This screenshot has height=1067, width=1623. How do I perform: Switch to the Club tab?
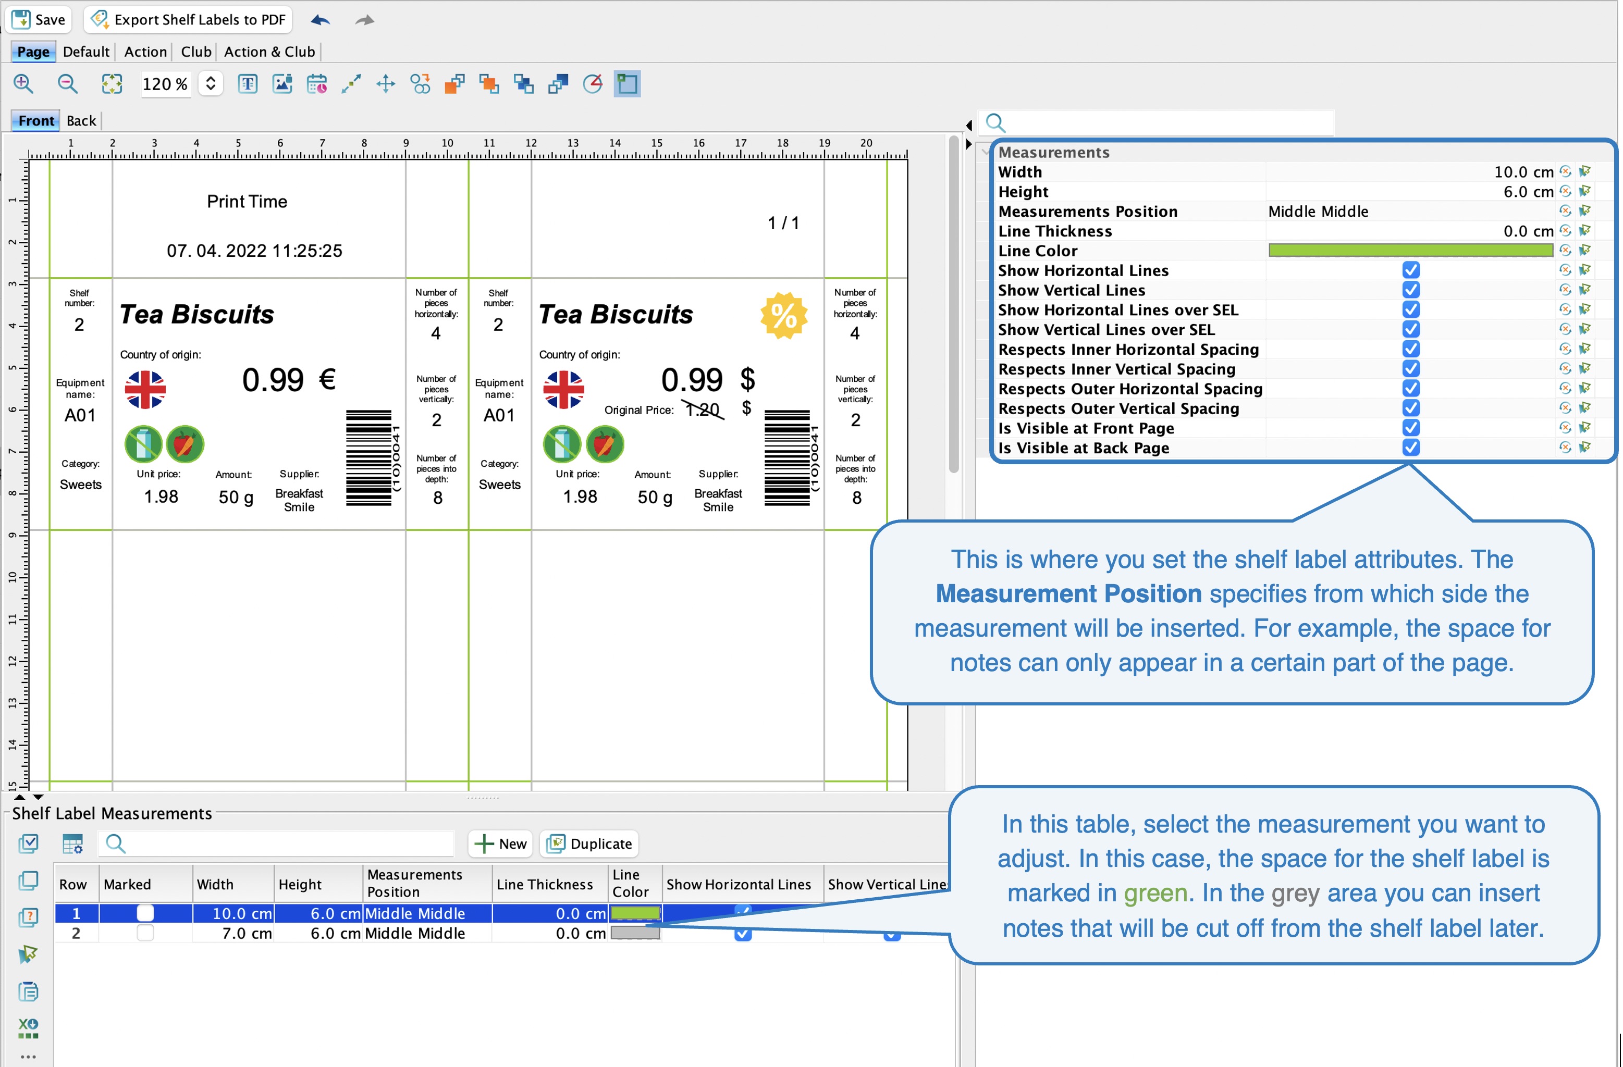pos(196,52)
